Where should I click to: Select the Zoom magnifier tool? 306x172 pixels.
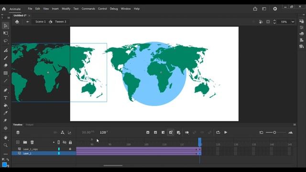pyautogui.click(x=5, y=145)
